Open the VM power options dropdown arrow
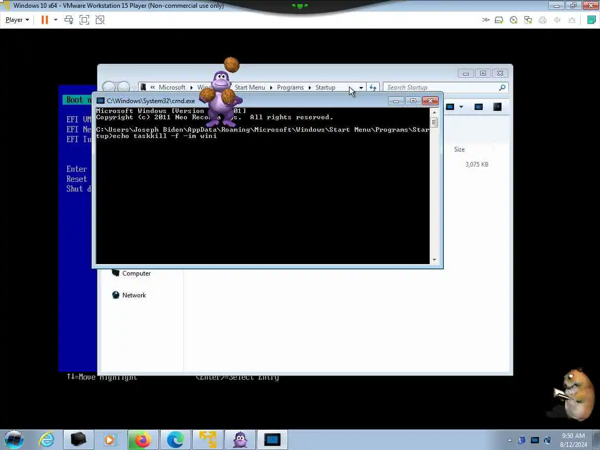 (56, 20)
